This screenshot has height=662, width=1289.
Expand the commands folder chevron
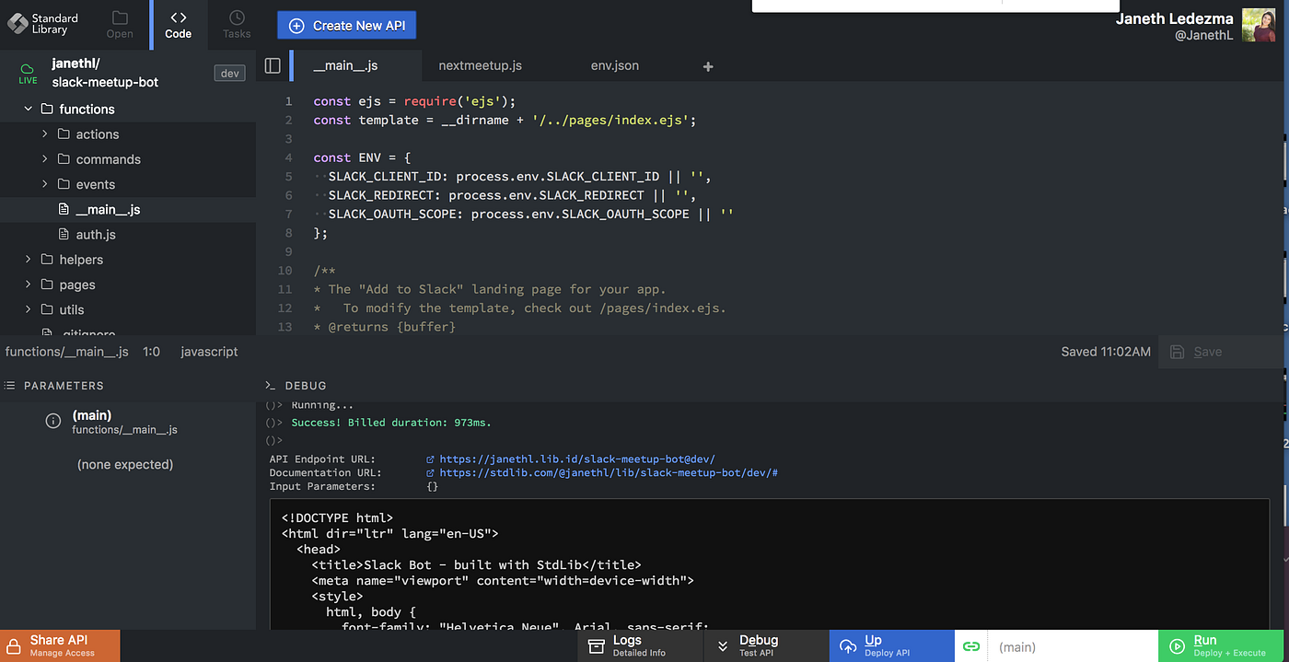[44, 158]
